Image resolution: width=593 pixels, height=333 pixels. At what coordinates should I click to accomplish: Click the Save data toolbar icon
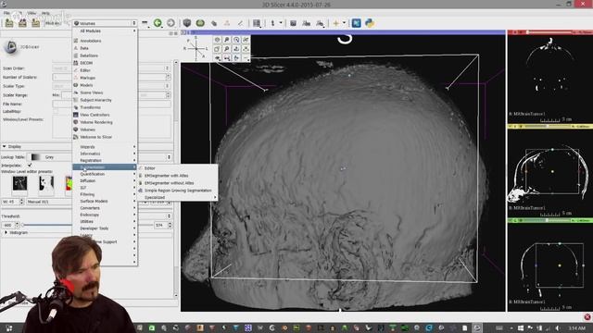point(35,23)
